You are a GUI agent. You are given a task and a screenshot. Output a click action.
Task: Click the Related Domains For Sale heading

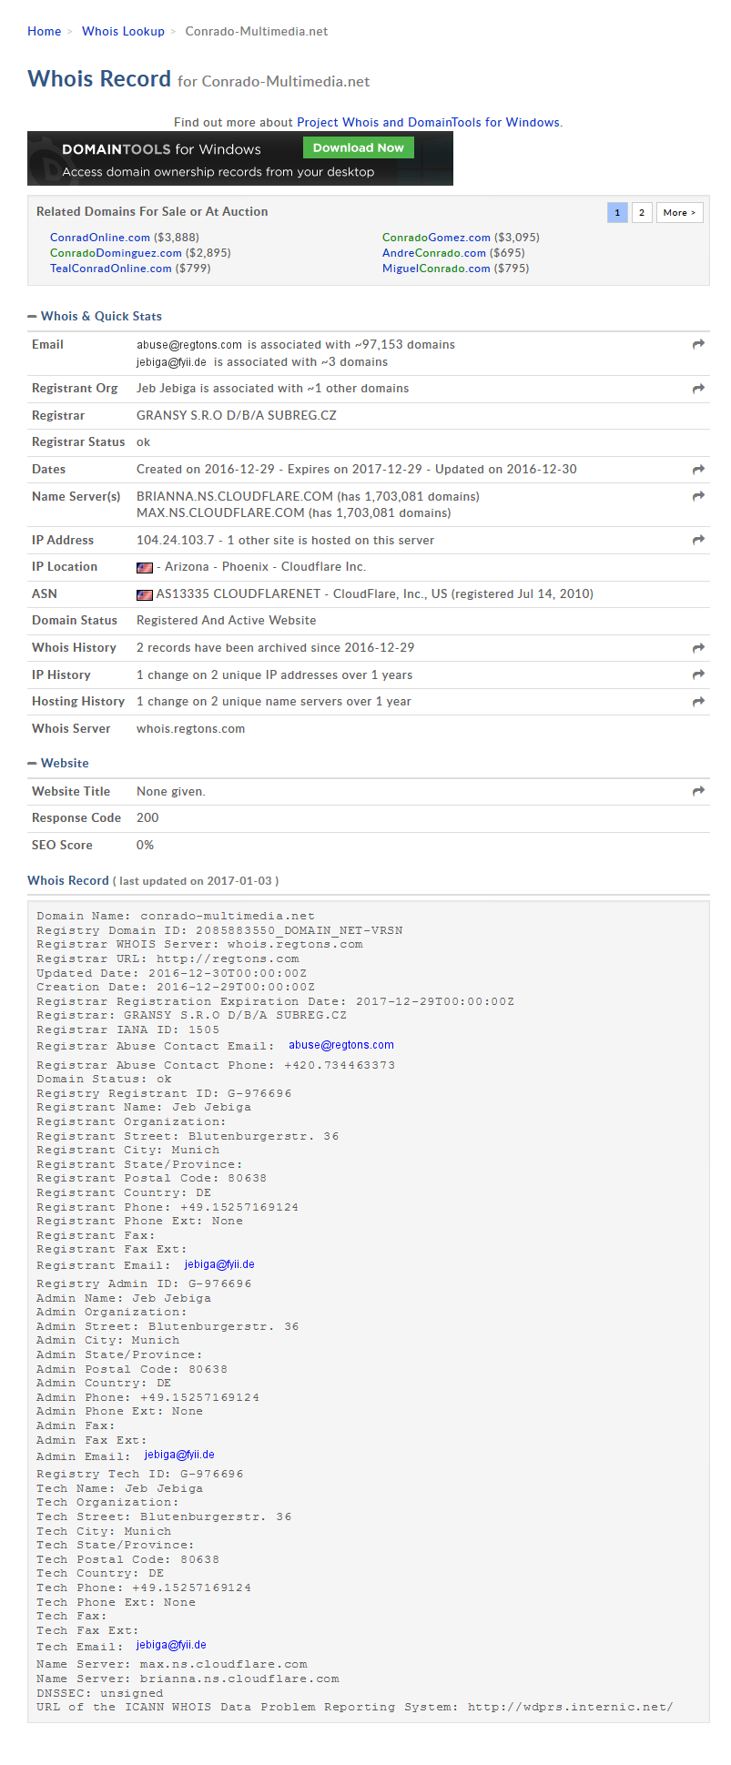152,212
